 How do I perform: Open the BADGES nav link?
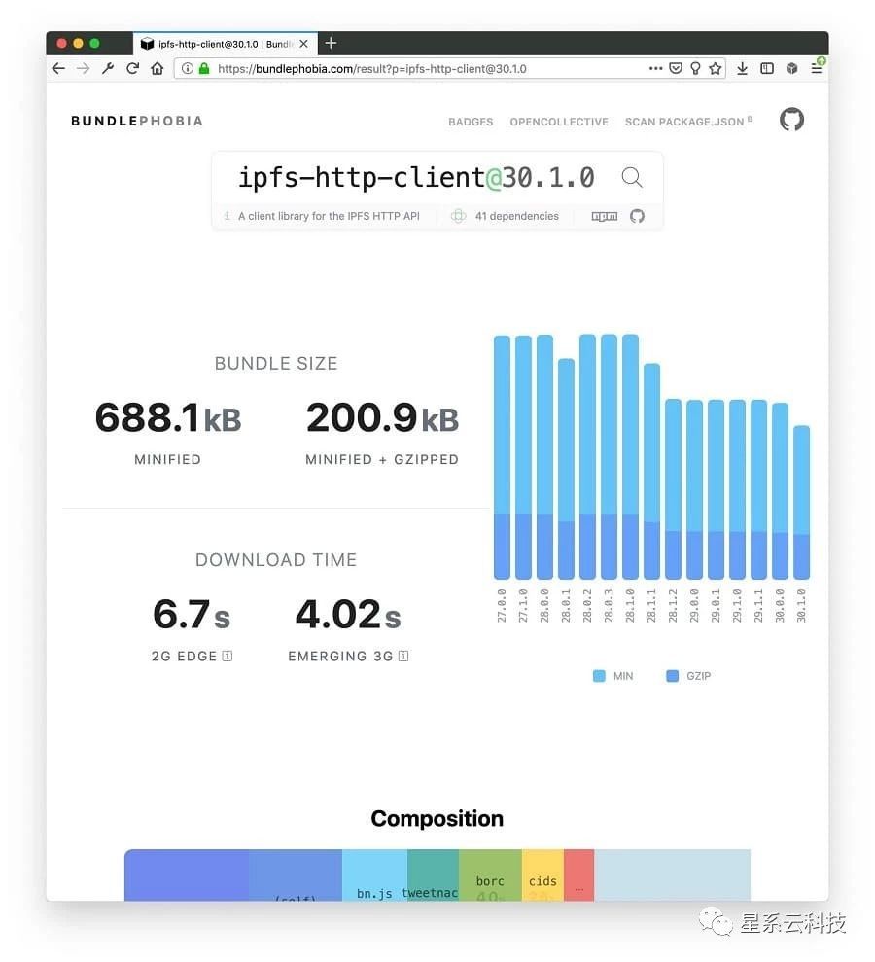[x=471, y=122]
